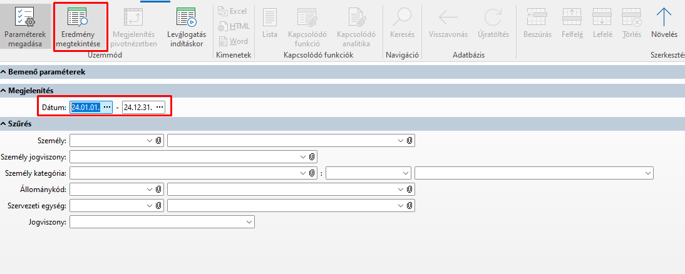Click the Keresés magnifier icon
The height and width of the screenshot is (274, 685).
(402, 18)
